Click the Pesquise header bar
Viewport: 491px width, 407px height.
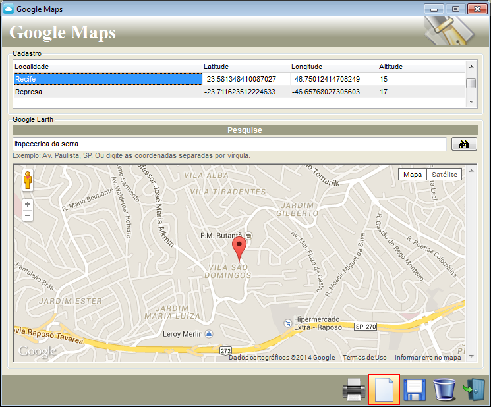pos(245,130)
